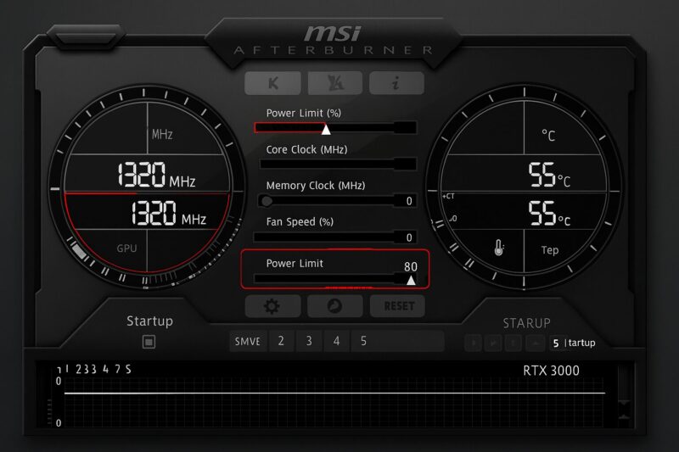Click the Memory Clock slider knob

pos(267,201)
